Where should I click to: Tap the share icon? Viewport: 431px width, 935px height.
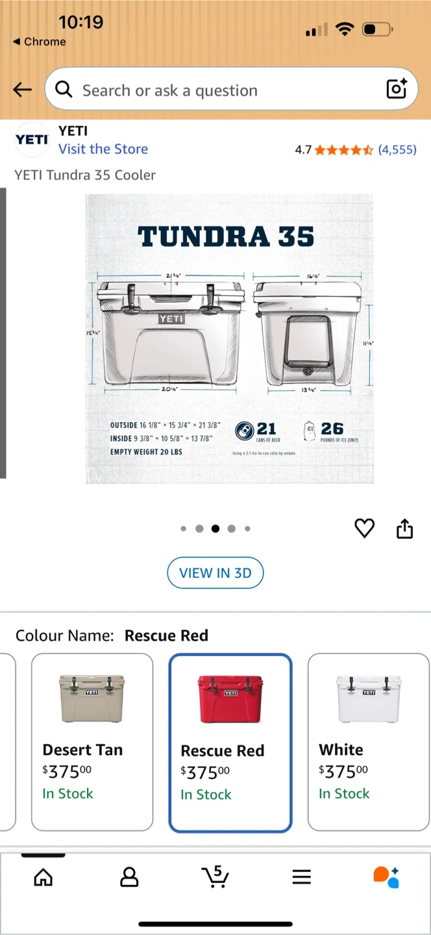404,529
